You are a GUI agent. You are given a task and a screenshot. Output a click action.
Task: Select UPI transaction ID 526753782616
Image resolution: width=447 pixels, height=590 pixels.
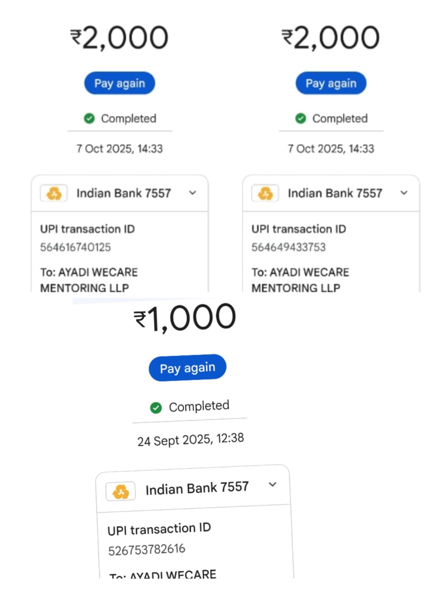tap(147, 549)
